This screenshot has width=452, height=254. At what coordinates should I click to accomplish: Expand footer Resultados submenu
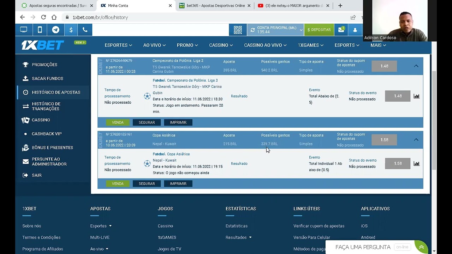coord(250,237)
